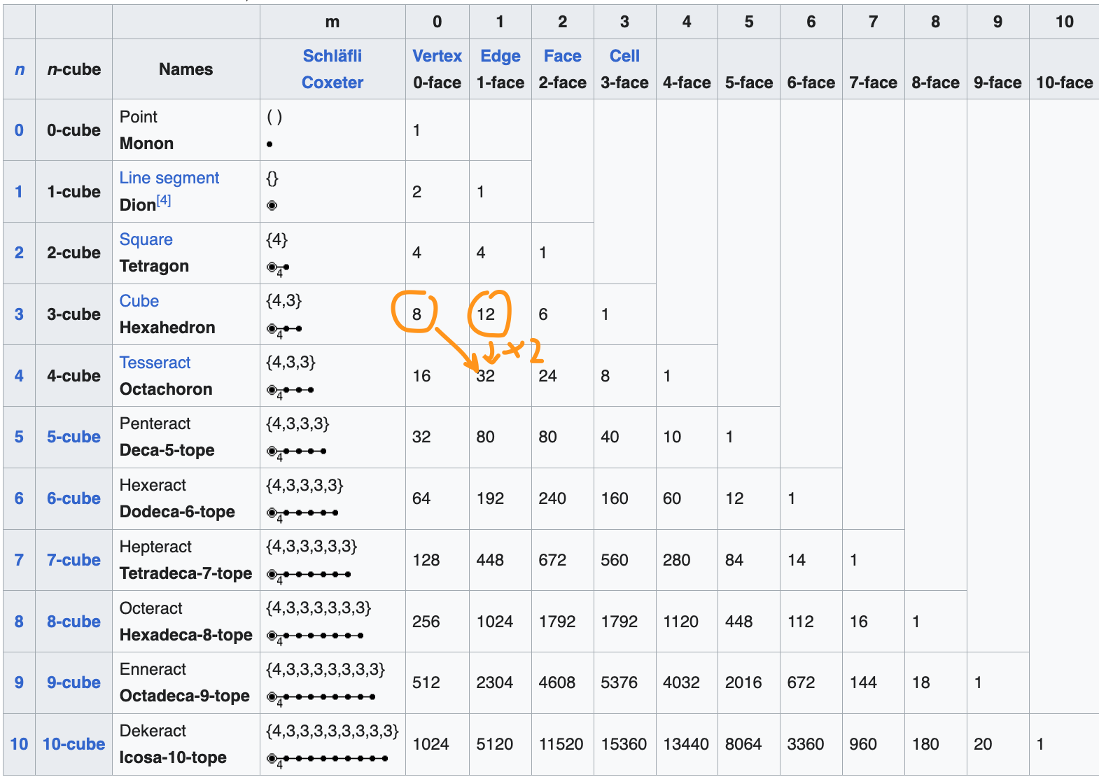Click the Cell column header link
Screen dimensions: 1099x784
[x=624, y=56]
